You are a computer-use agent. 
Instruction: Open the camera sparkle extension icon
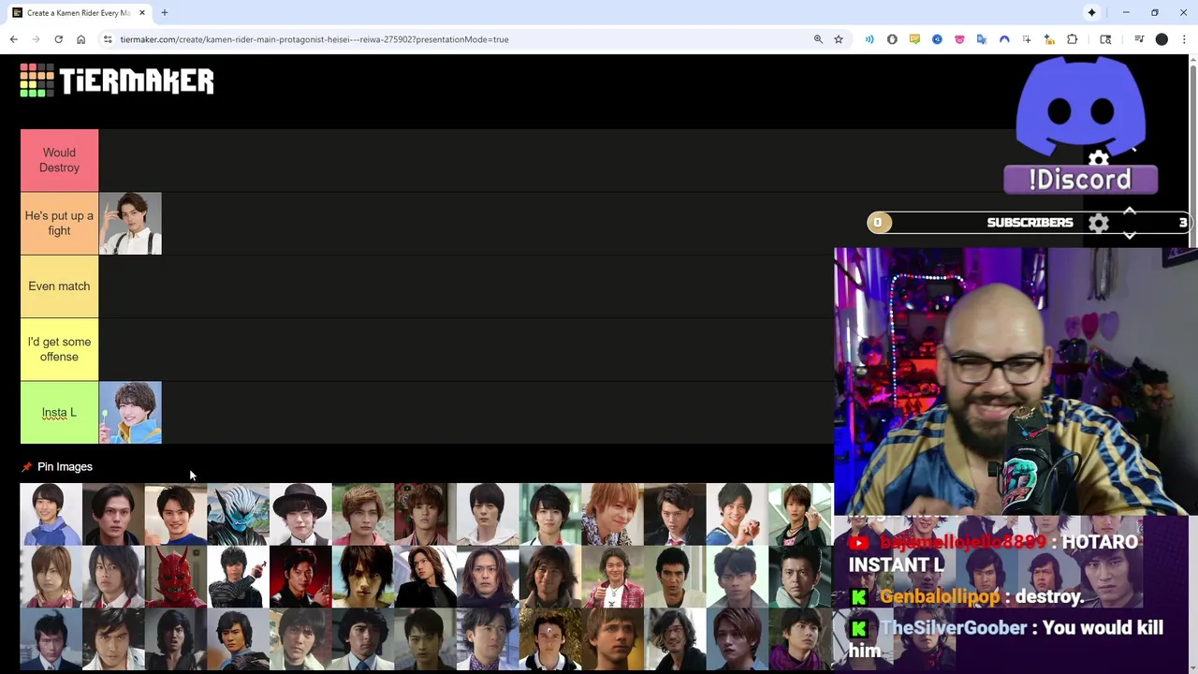pos(1049,39)
